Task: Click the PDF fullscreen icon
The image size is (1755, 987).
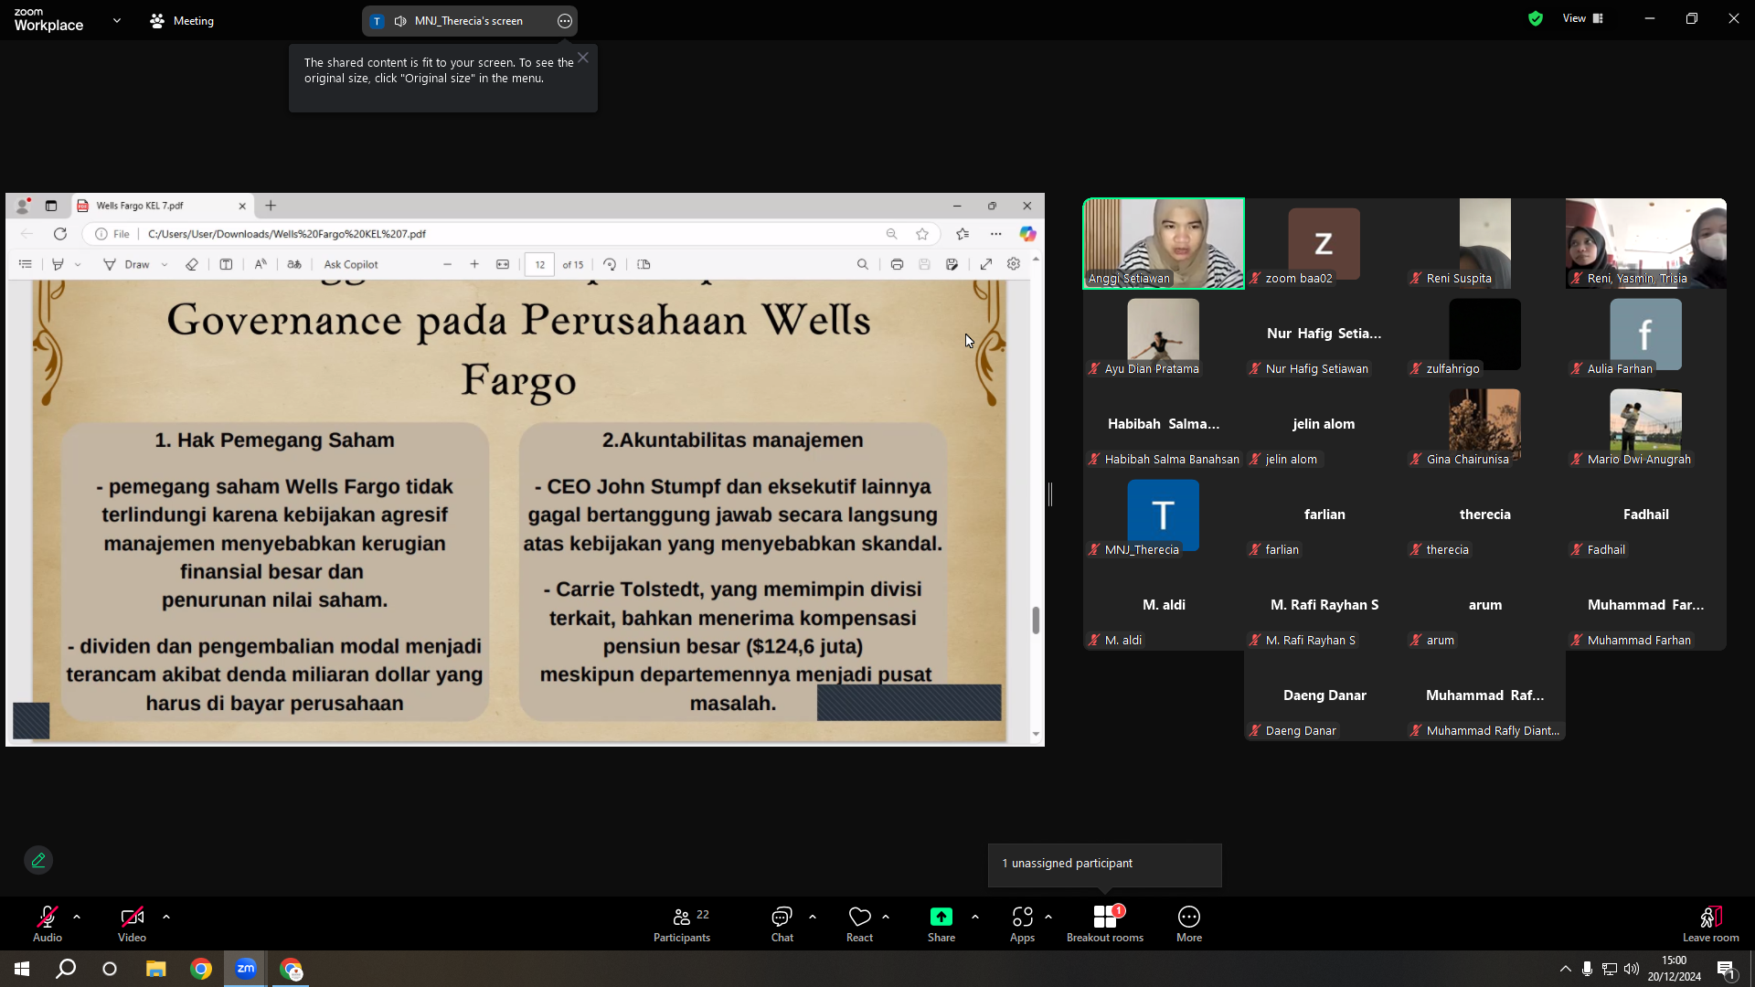Action: pyautogui.click(x=986, y=264)
